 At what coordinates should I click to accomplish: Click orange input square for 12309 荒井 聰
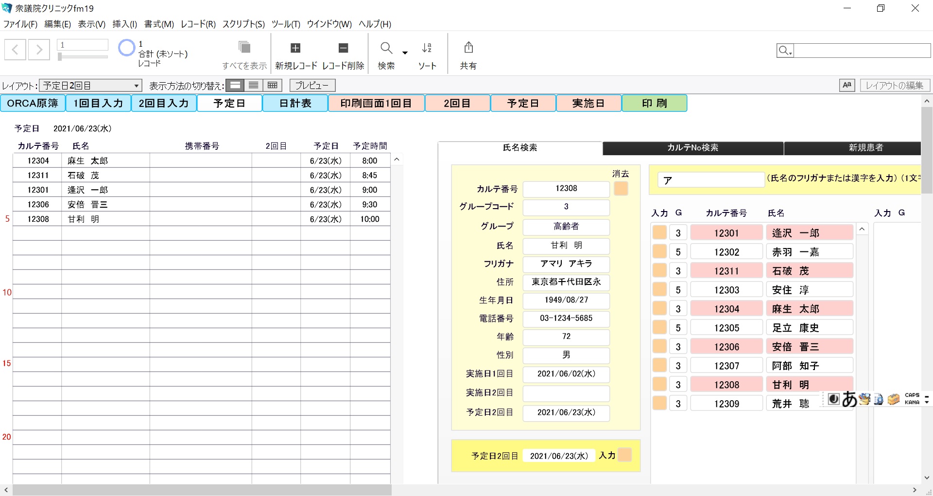pos(659,403)
